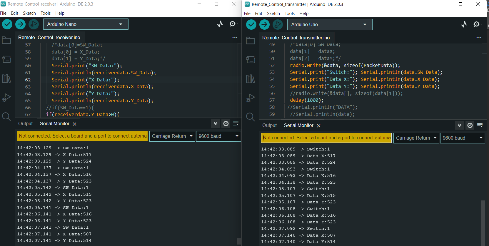Close Serial Monitor tab in transmitter window
The height and width of the screenshot is (246, 489).
[319, 126]
